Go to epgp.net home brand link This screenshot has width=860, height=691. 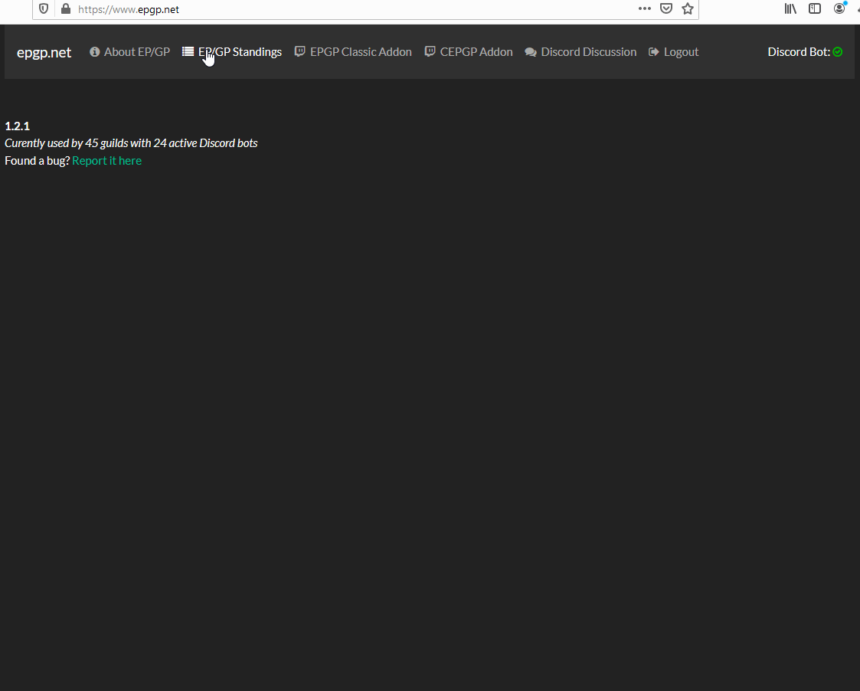[44, 52]
